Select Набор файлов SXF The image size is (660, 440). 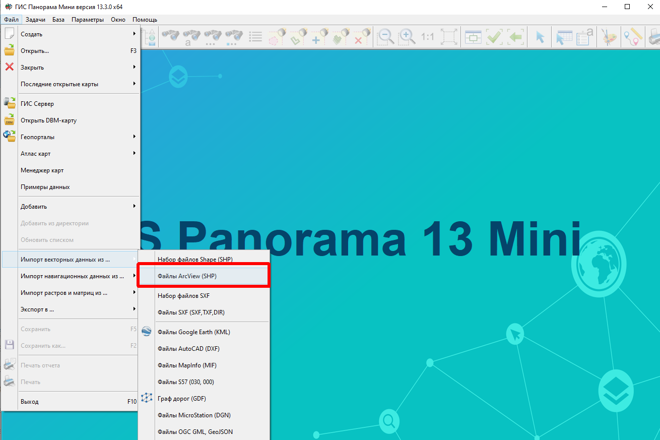click(204, 296)
